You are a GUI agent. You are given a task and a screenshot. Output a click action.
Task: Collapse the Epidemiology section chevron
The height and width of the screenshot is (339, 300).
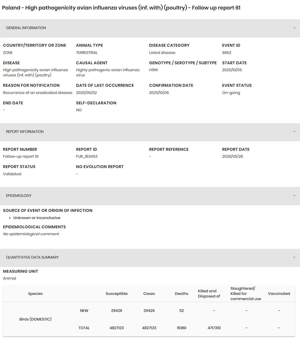point(294,196)
